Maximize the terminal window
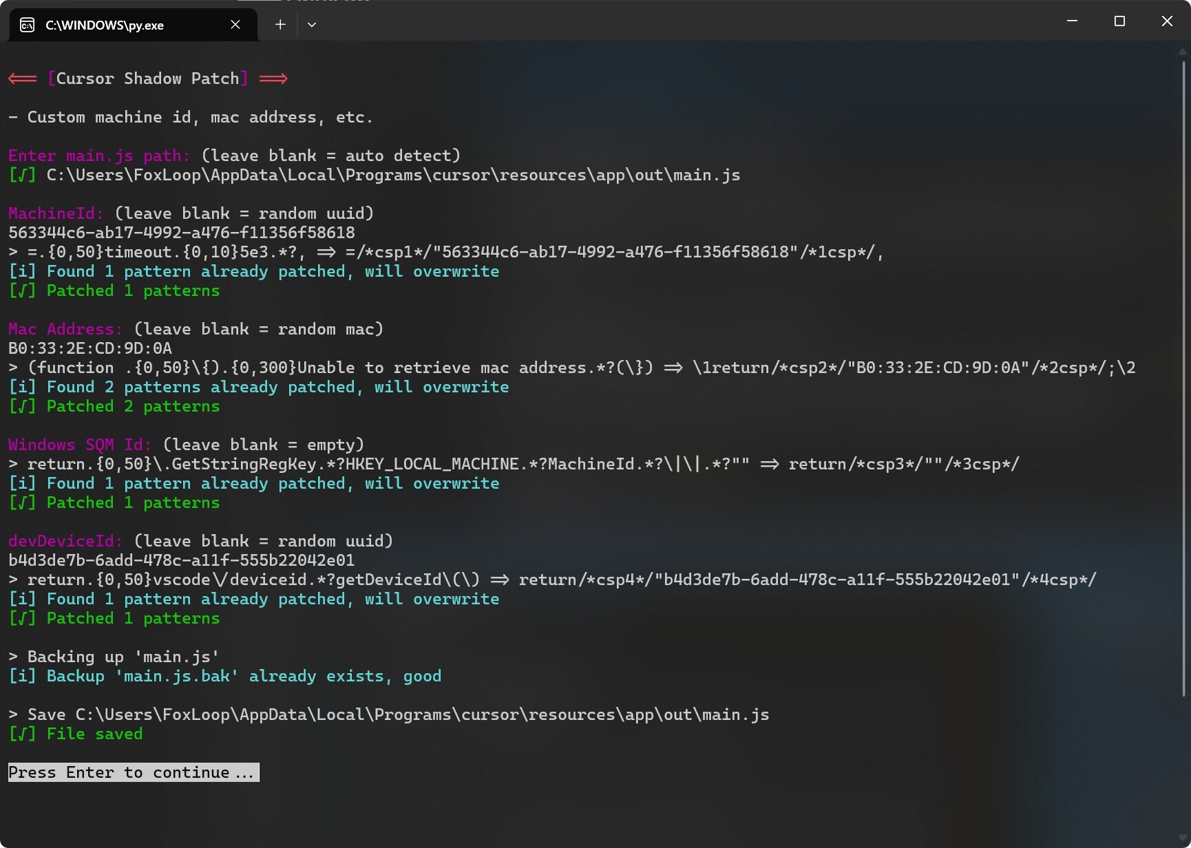Viewport: 1191px width, 848px height. (x=1119, y=21)
